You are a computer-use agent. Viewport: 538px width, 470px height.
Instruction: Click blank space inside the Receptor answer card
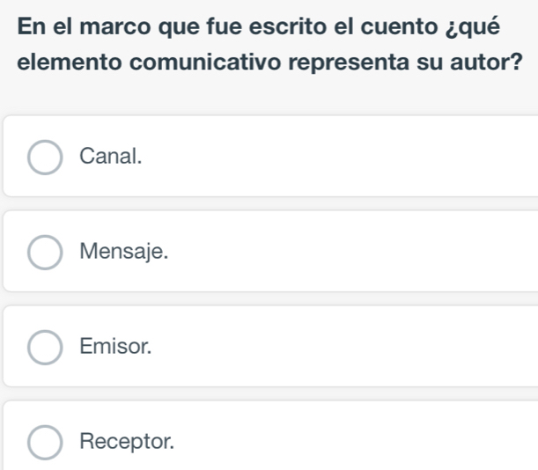click(352, 441)
